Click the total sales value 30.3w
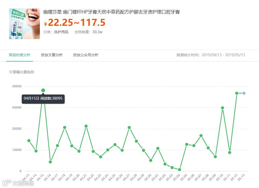Screen dimensions: 259x188 (x=98, y=32)
